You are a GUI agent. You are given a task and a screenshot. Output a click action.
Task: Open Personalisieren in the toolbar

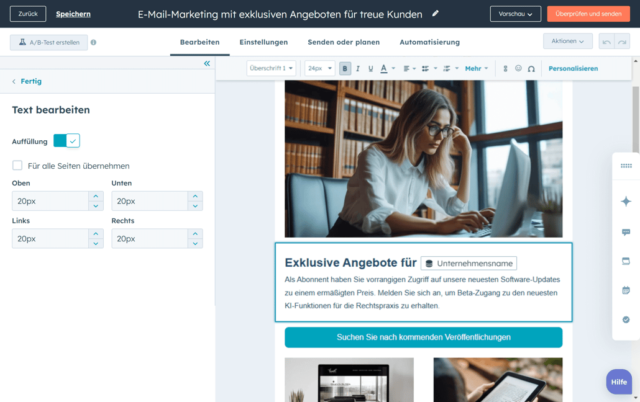click(x=572, y=68)
